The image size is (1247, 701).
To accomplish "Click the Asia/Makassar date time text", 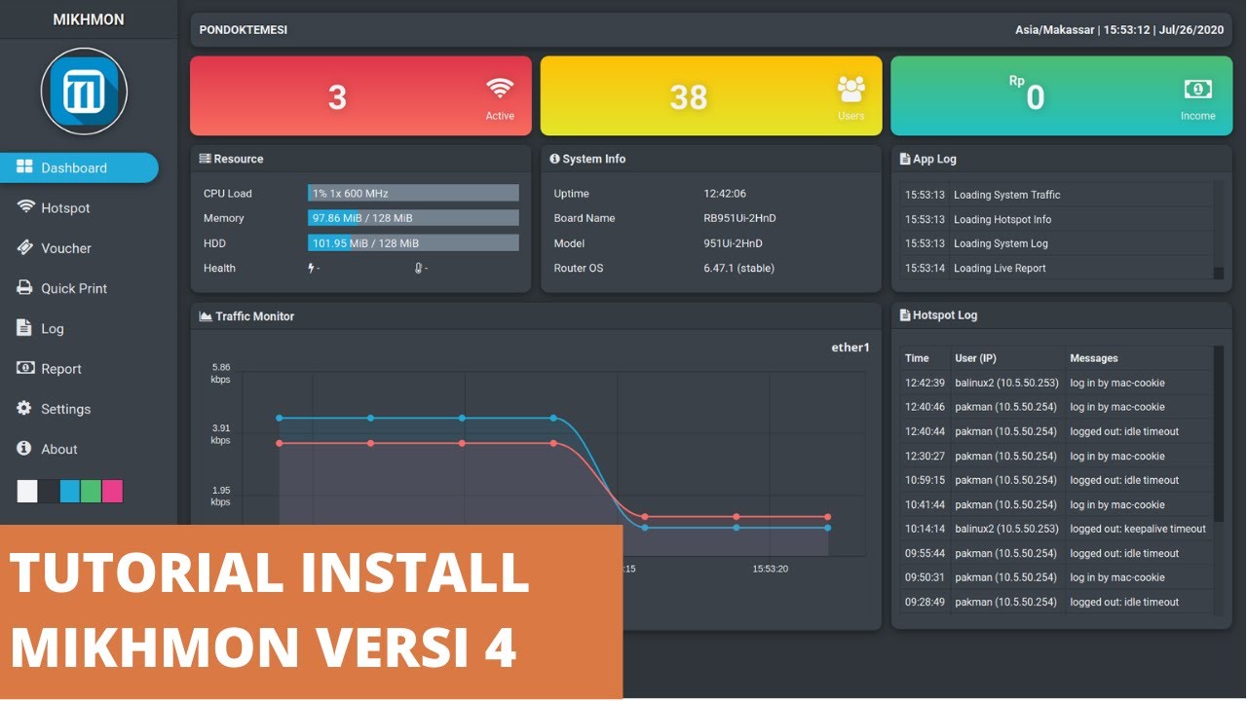I will click(x=1119, y=30).
